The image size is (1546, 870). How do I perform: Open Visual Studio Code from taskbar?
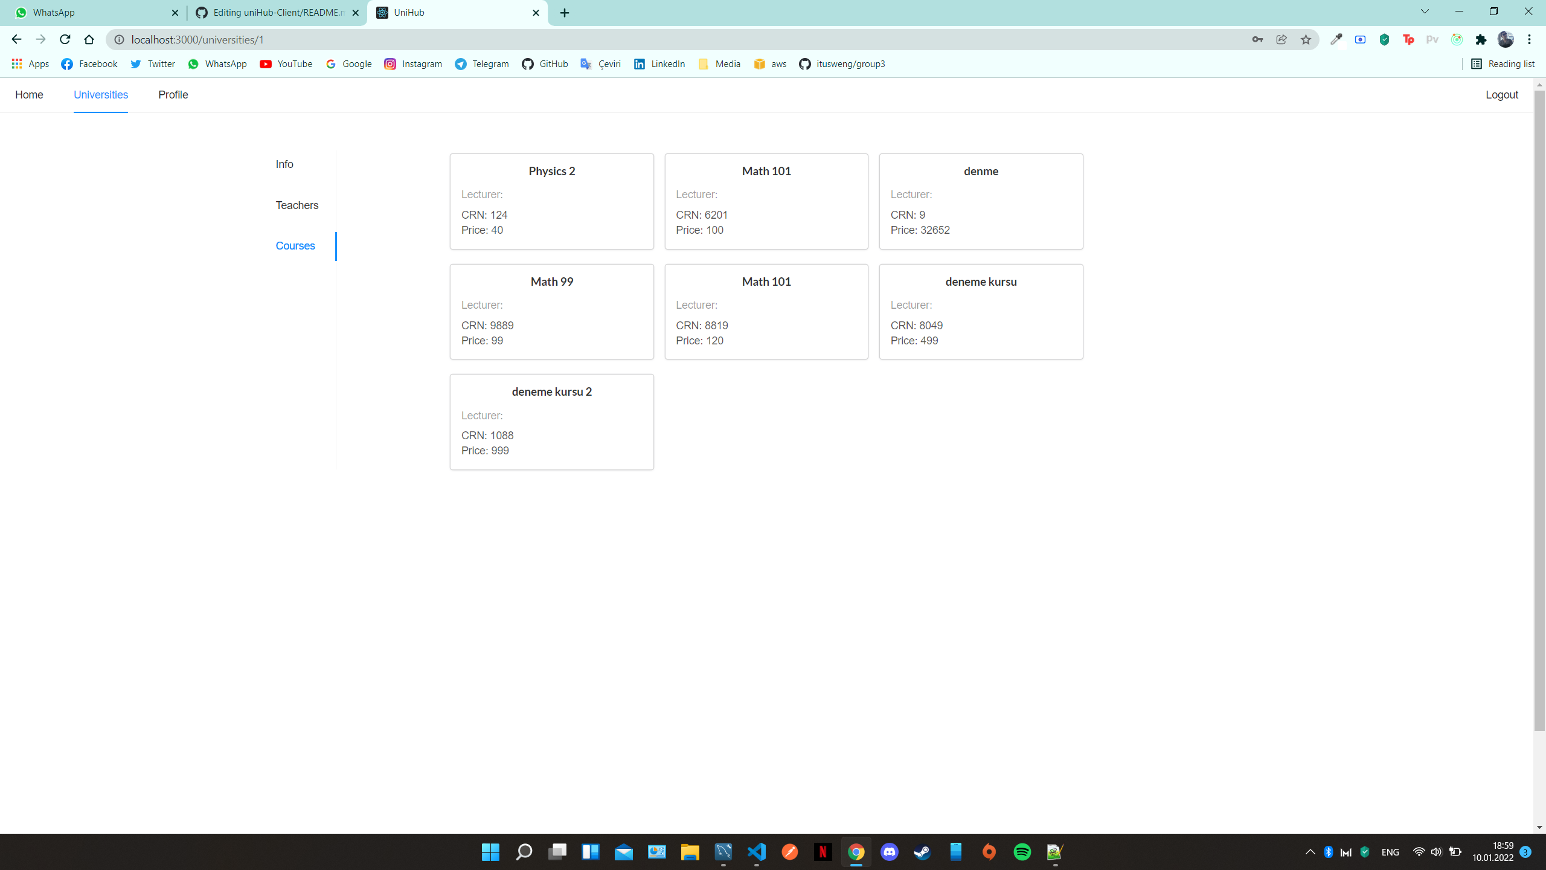pos(757,852)
